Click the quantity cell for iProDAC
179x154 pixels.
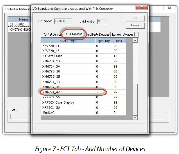pos(103,113)
